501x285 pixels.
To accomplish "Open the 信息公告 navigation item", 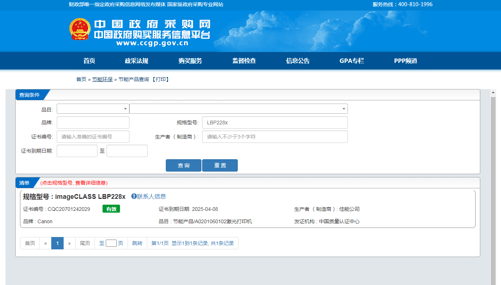I will 298,61.
